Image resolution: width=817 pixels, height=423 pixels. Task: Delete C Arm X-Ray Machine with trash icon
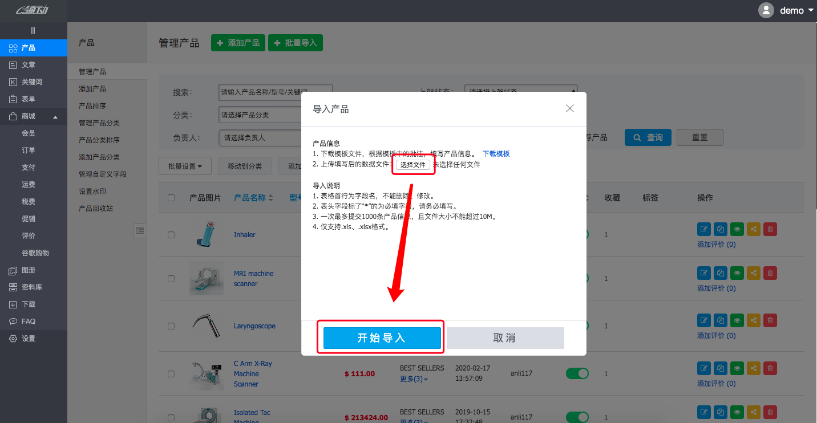(770, 368)
